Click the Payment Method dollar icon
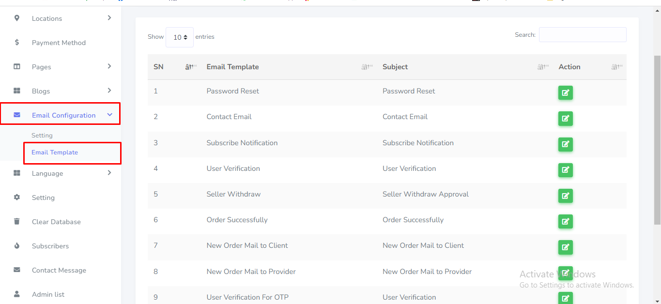The image size is (661, 304). point(17,43)
